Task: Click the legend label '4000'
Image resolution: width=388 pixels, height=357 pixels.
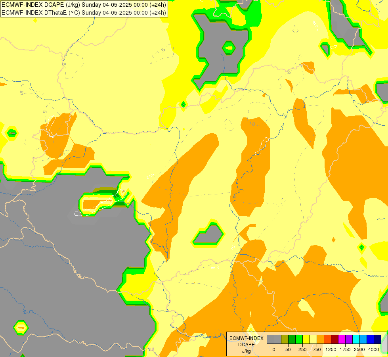Action: coord(374,349)
